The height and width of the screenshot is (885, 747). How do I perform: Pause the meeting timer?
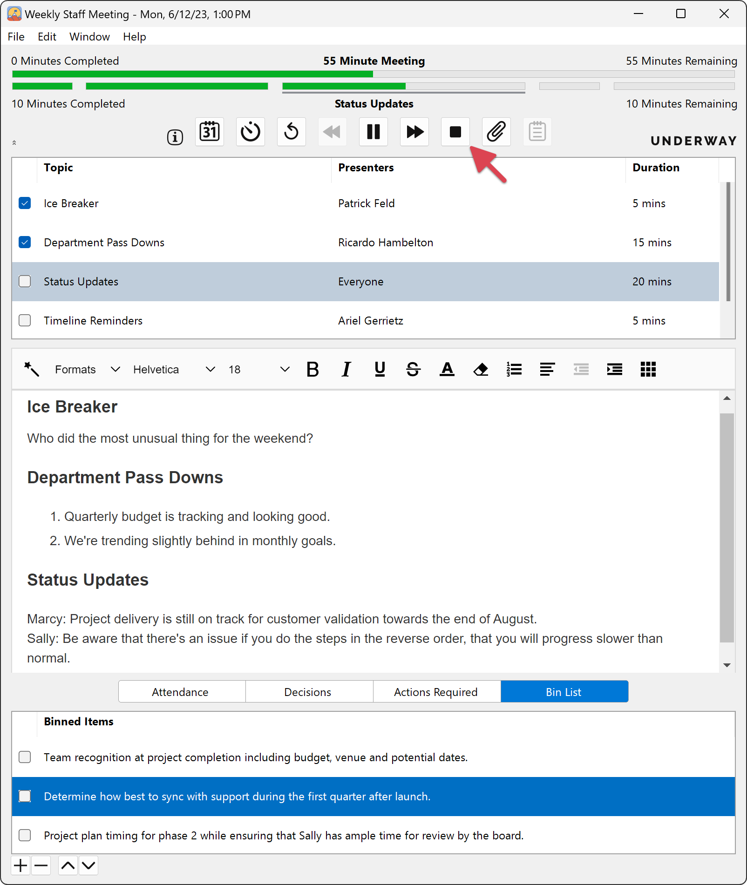tap(373, 132)
